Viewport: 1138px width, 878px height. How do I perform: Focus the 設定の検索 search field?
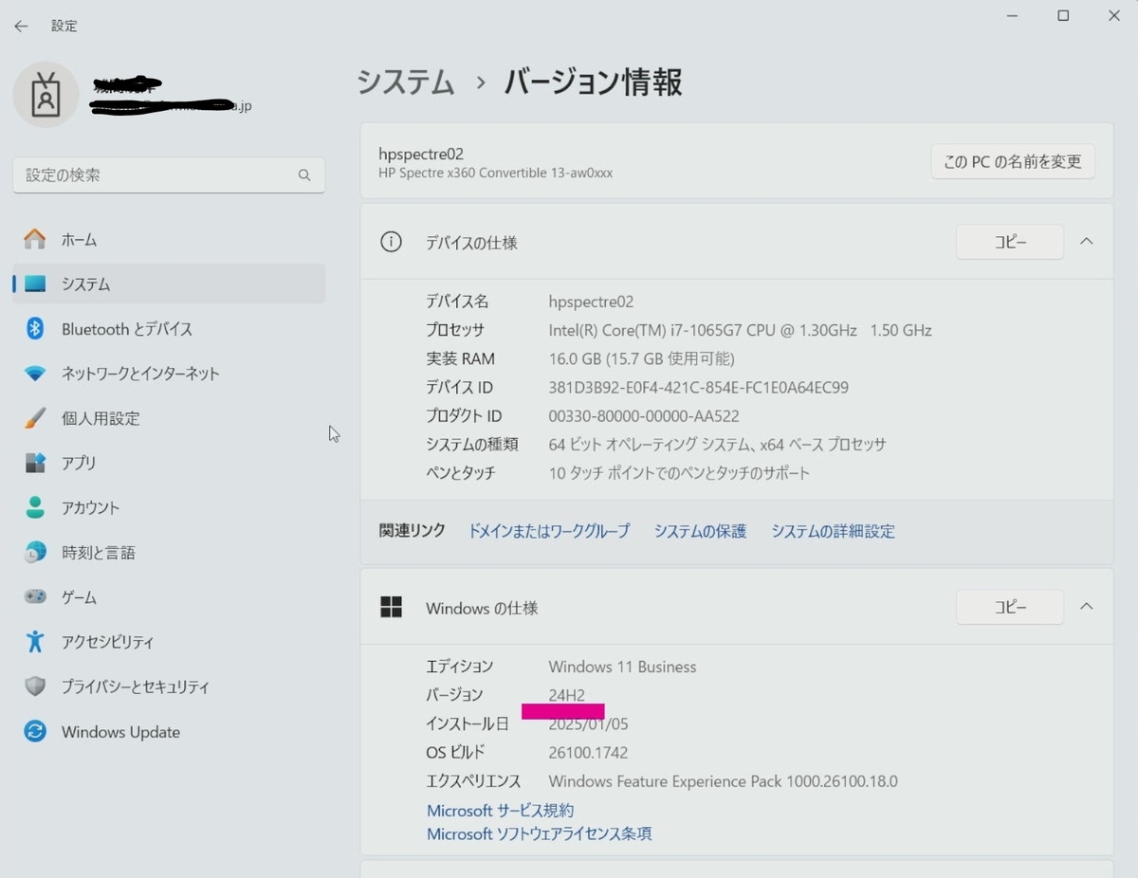tap(169, 175)
